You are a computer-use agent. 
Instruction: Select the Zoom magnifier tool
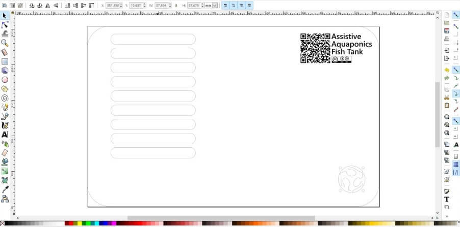[5, 43]
